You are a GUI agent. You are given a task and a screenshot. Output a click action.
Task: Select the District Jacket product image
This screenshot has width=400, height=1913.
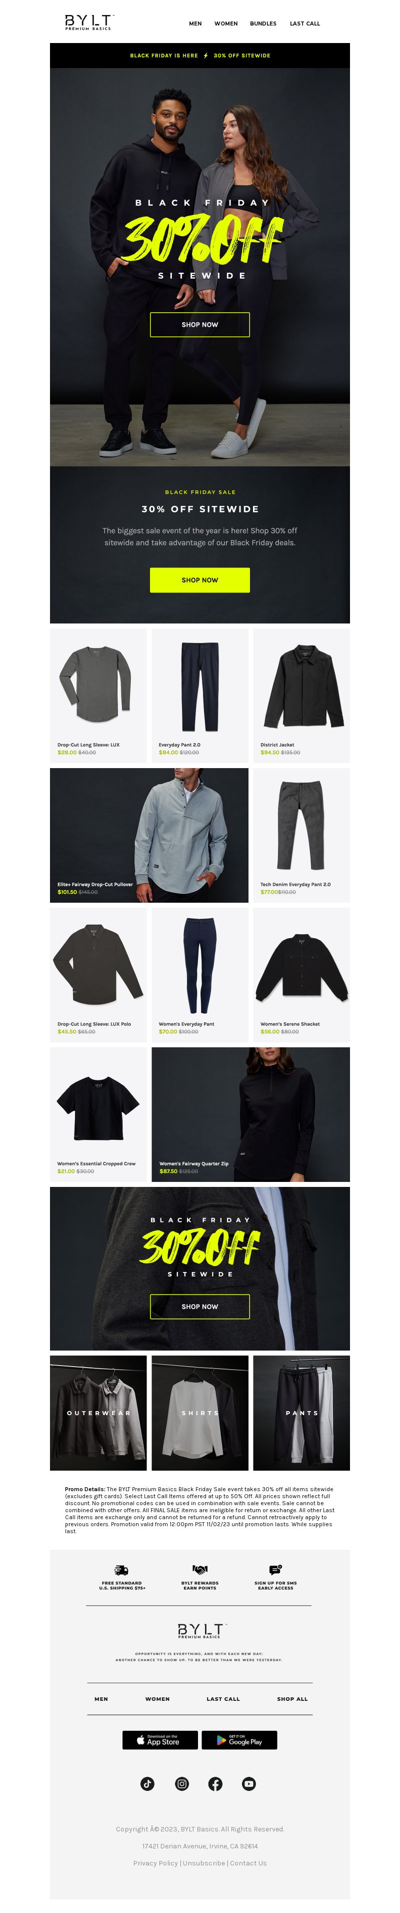[x=301, y=687]
